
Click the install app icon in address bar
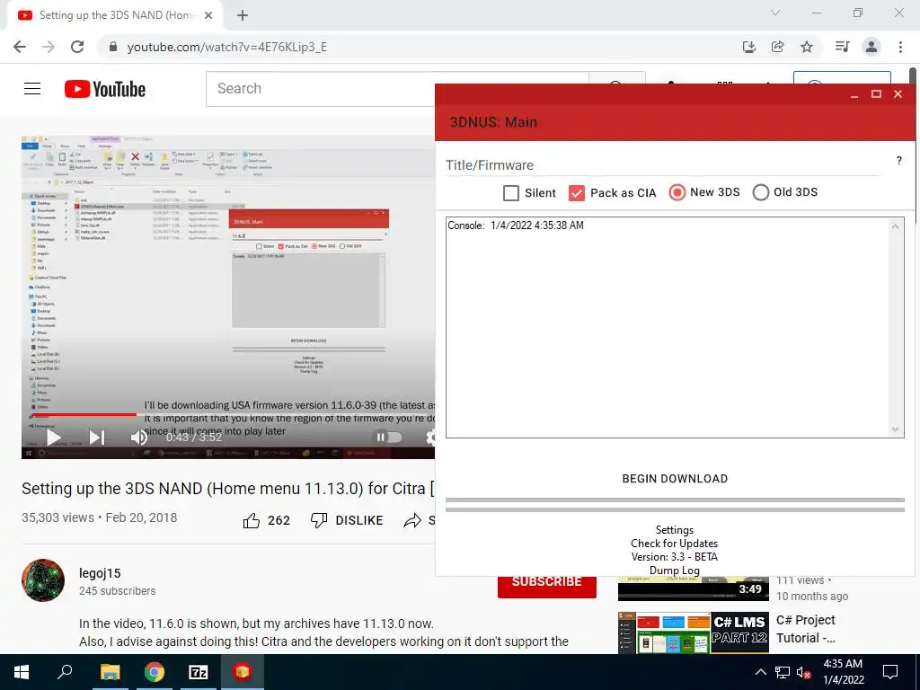pyautogui.click(x=748, y=47)
